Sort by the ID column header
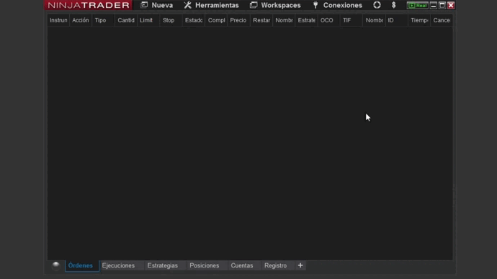497x279 pixels. point(397,20)
